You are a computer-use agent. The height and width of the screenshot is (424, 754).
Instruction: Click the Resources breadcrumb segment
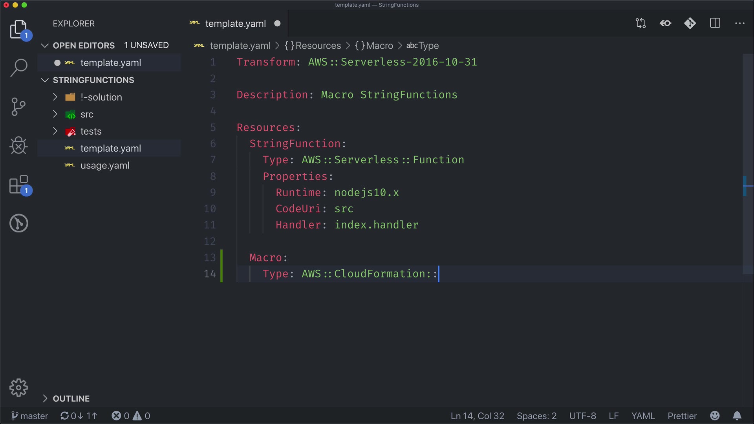pyautogui.click(x=318, y=46)
